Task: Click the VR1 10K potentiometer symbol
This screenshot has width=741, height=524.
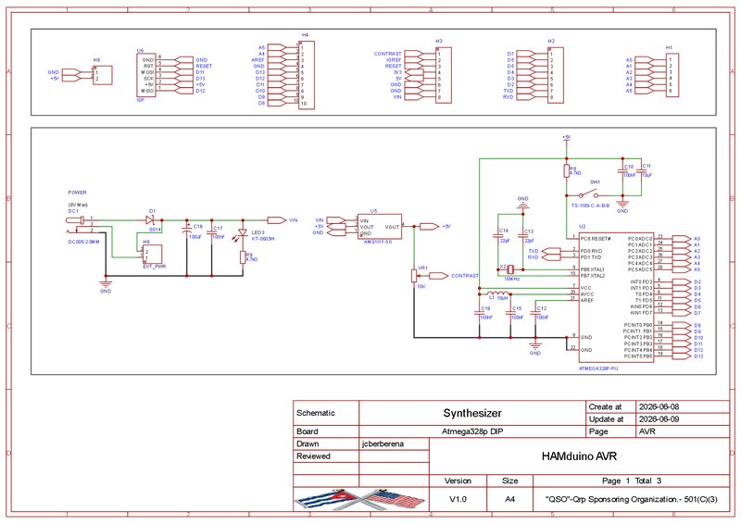Action: [x=414, y=276]
